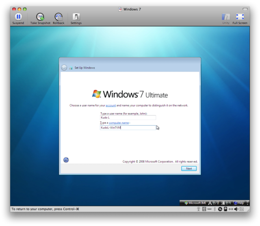Click the Next button
The width and height of the screenshot is (260, 226).
point(189,169)
